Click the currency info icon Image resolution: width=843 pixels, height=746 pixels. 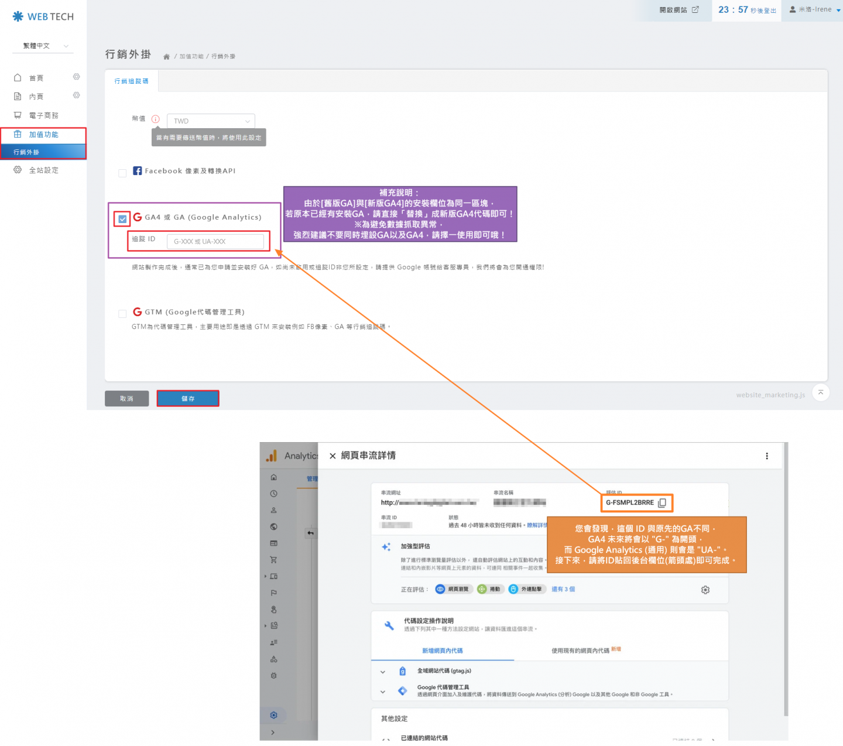tap(156, 119)
